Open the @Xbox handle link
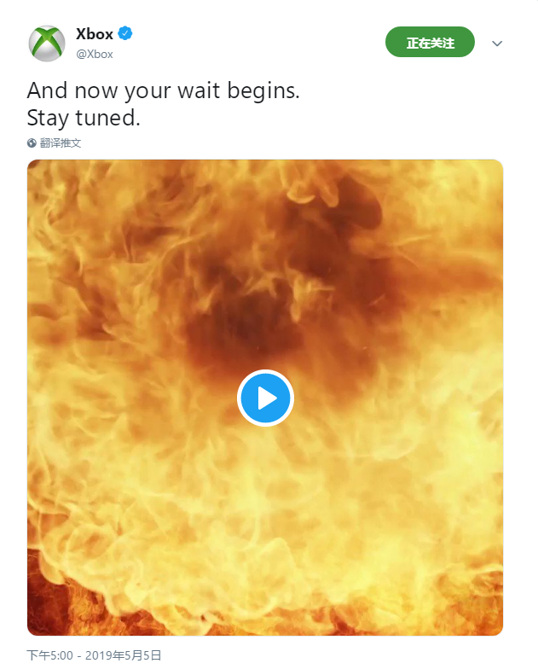 94,55
